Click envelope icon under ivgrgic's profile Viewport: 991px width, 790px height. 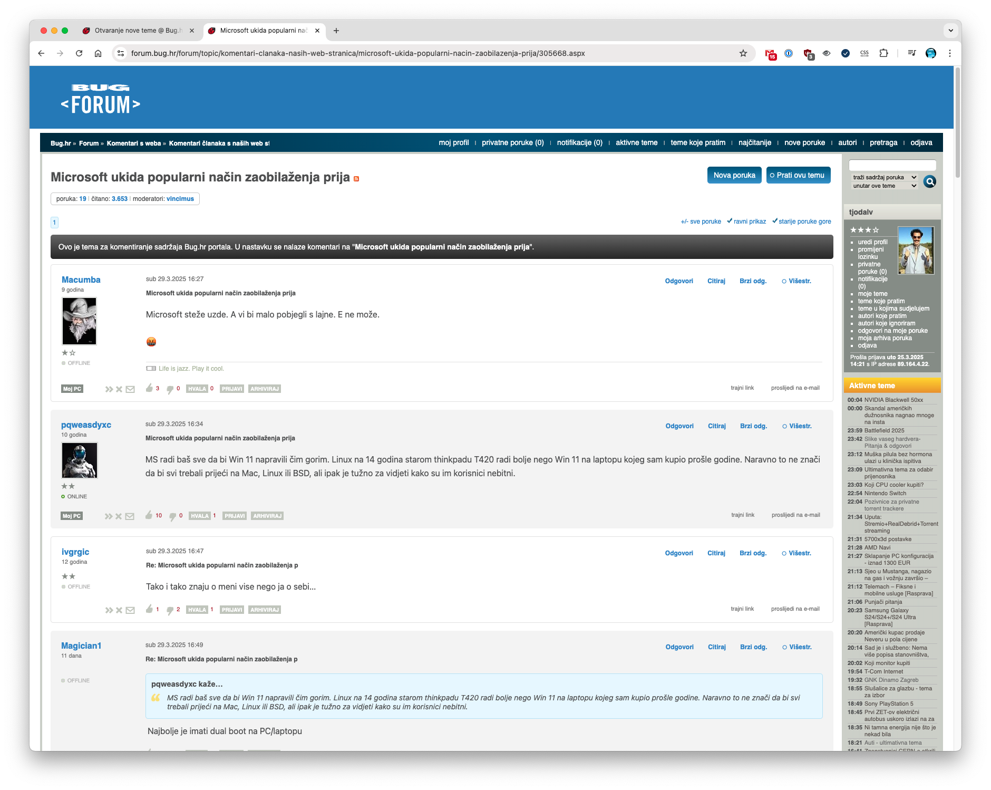point(130,610)
